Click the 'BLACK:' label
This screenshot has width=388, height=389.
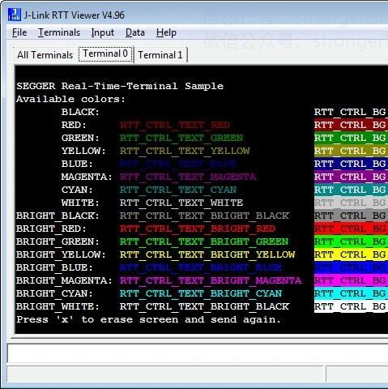80,112
